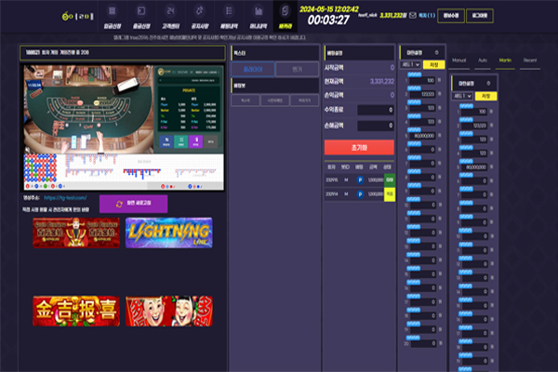558x372 pixels.
Task: Expand the 세트 1 dropdown in the left Martin panel
Action: tap(411, 65)
